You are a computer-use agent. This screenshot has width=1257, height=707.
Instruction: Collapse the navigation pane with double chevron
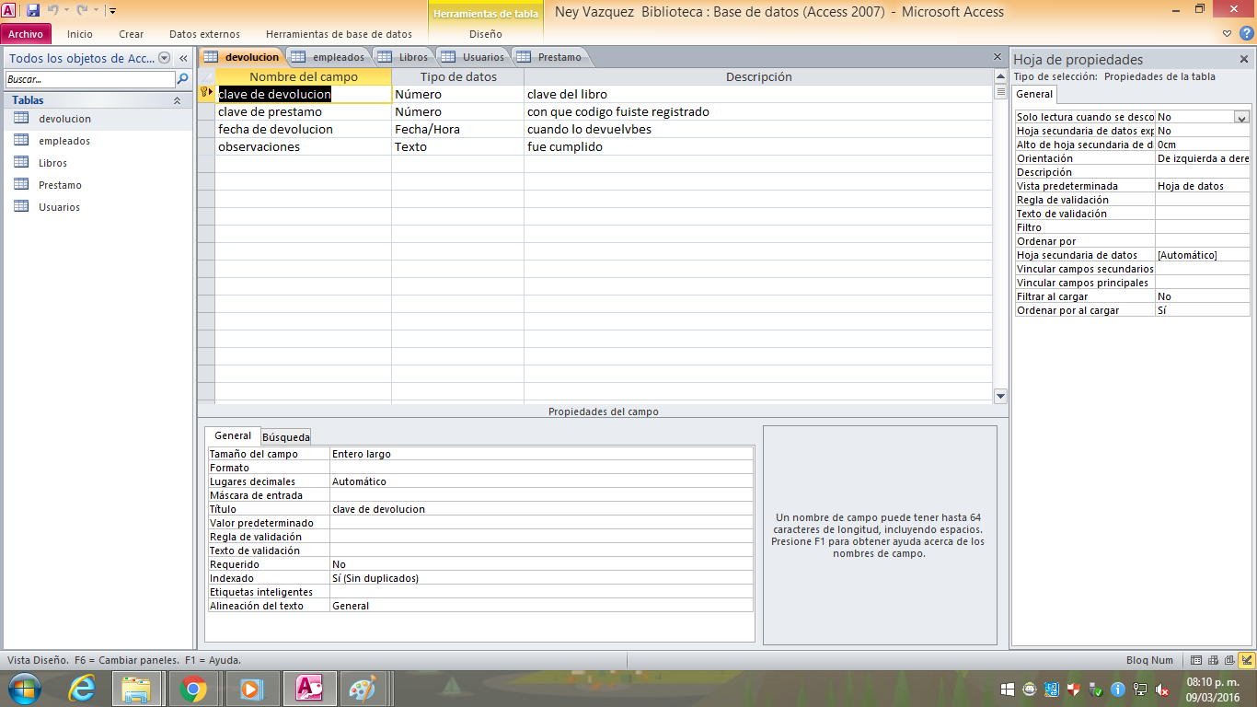183,58
